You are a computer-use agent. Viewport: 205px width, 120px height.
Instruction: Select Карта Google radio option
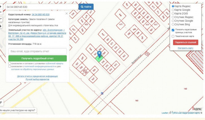(x=173, y=10)
